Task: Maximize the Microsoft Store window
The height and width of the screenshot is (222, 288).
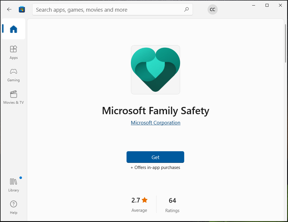Action: click(267, 5)
